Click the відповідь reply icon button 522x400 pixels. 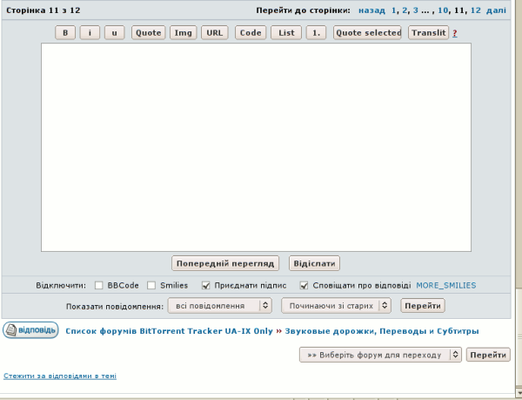coord(30,330)
